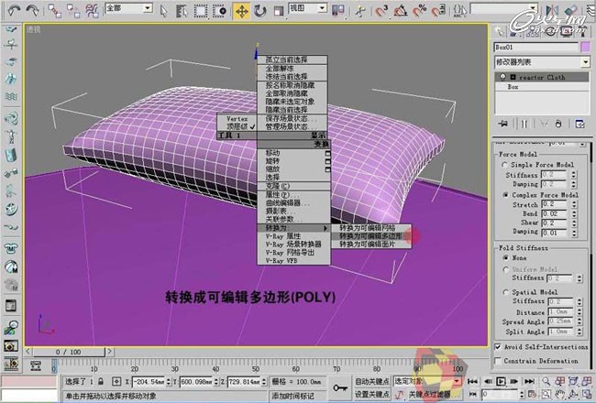Click the 自动关键点 button
596x403 pixels.
click(x=372, y=381)
